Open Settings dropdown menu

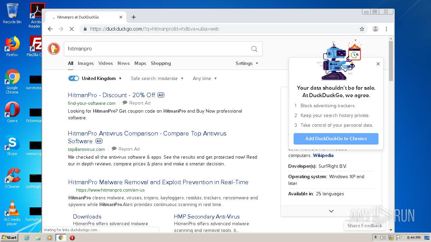[x=247, y=63]
